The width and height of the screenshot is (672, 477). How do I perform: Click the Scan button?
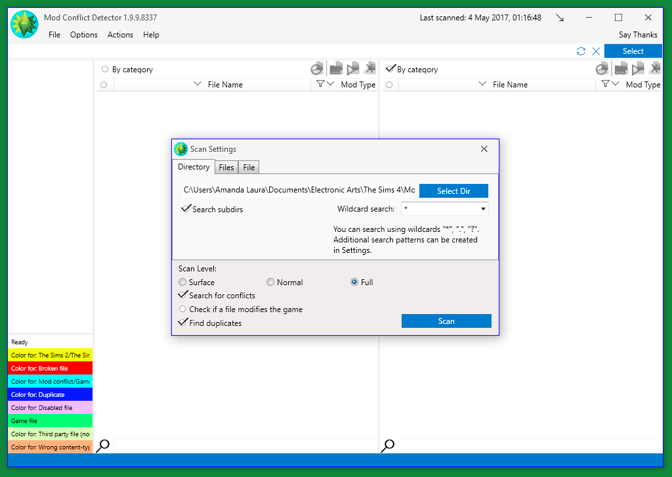pyautogui.click(x=446, y=321)
